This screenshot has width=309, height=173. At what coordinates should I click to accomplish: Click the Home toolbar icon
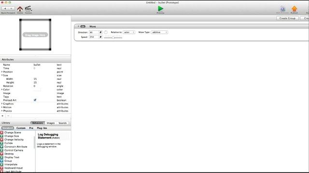point(20,9)
